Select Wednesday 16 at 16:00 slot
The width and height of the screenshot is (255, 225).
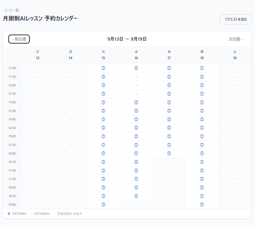pos(136,153)
